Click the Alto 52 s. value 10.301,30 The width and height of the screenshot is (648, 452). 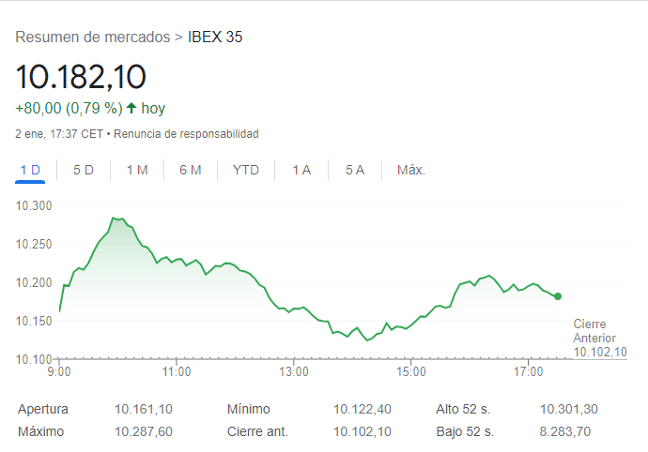point(569,409)
